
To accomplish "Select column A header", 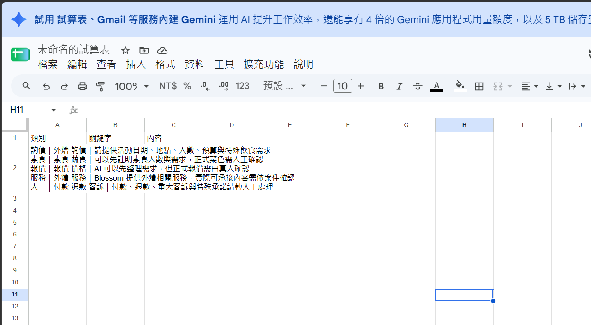I will (57, 125).
